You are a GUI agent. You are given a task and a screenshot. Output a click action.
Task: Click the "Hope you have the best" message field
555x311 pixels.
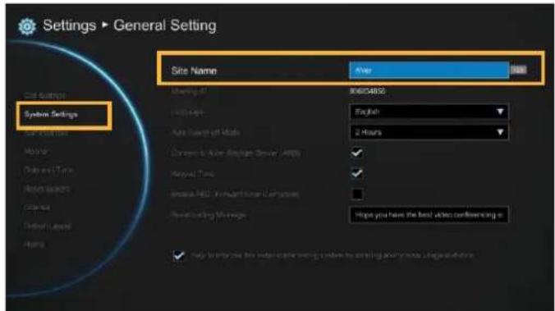pyautogui.click(x=429, y=215)
